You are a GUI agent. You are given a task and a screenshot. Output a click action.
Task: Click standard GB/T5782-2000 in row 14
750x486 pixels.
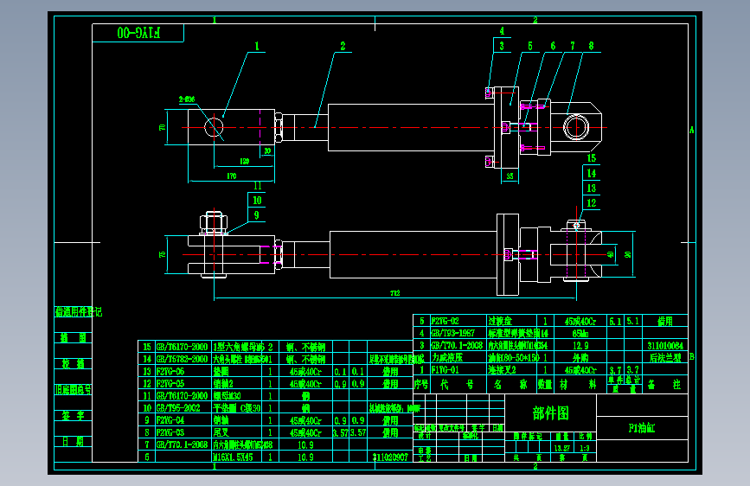point(182,359)
